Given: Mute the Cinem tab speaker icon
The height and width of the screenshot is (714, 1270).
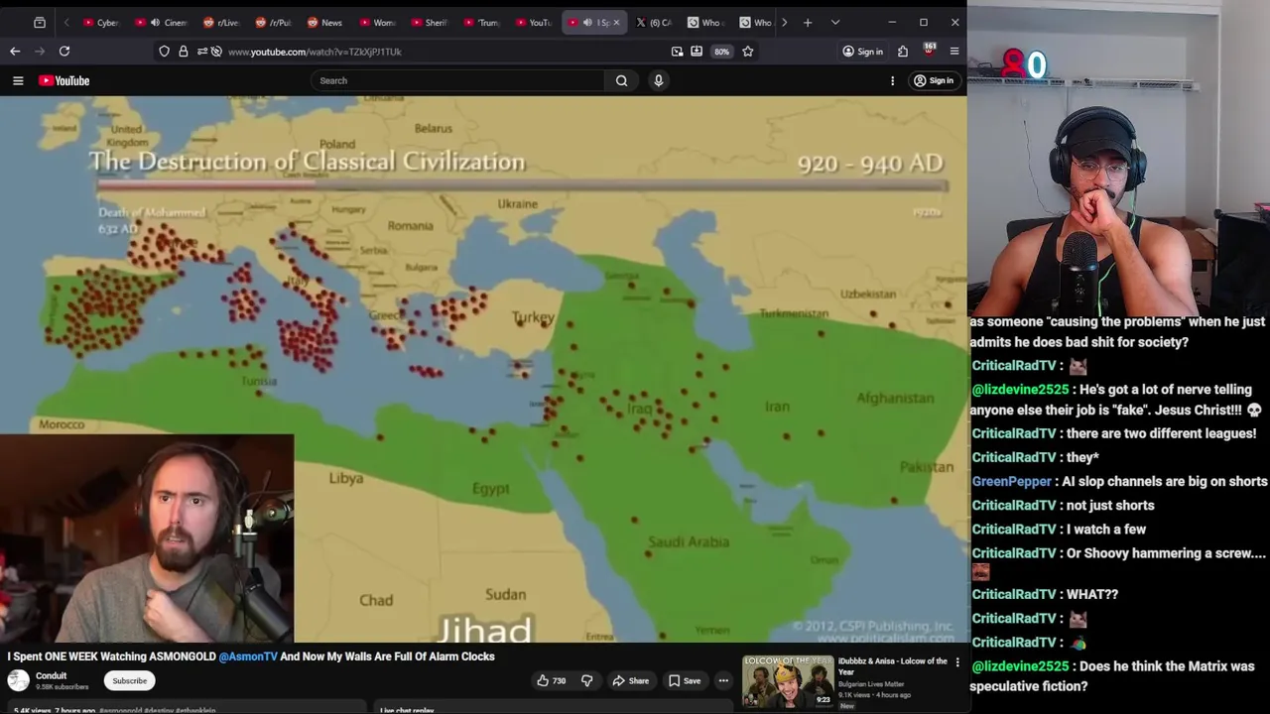Looking at the screenshot, I should tap(154, 22).
